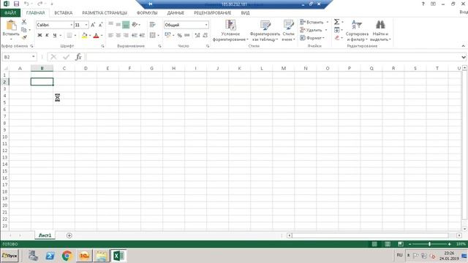
Task: Click the Copy icon in clipboard group
Action: 24,29
